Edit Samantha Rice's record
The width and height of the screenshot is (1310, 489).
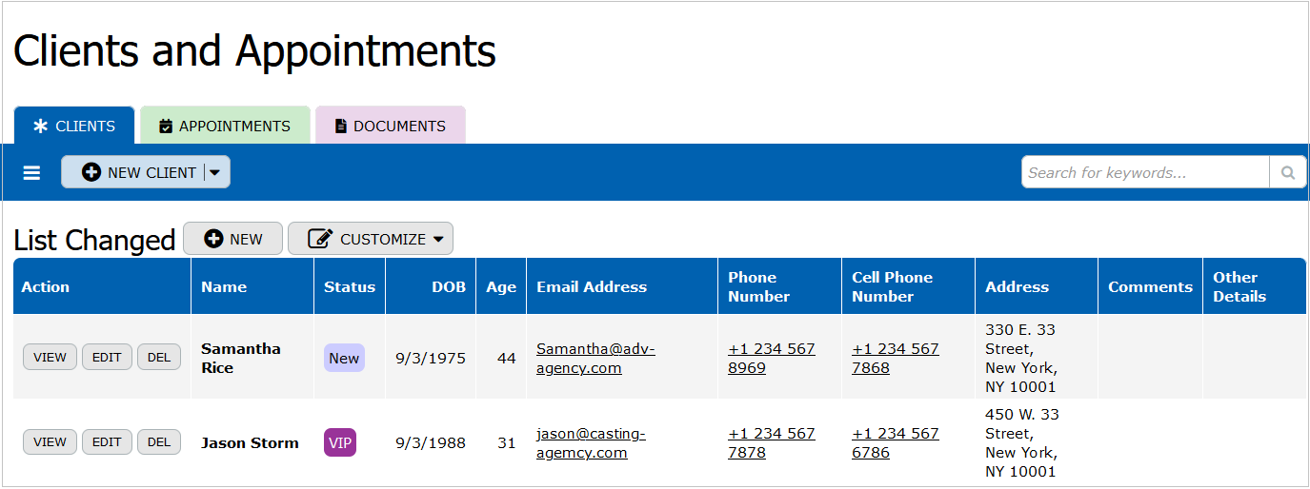(107, 358)
